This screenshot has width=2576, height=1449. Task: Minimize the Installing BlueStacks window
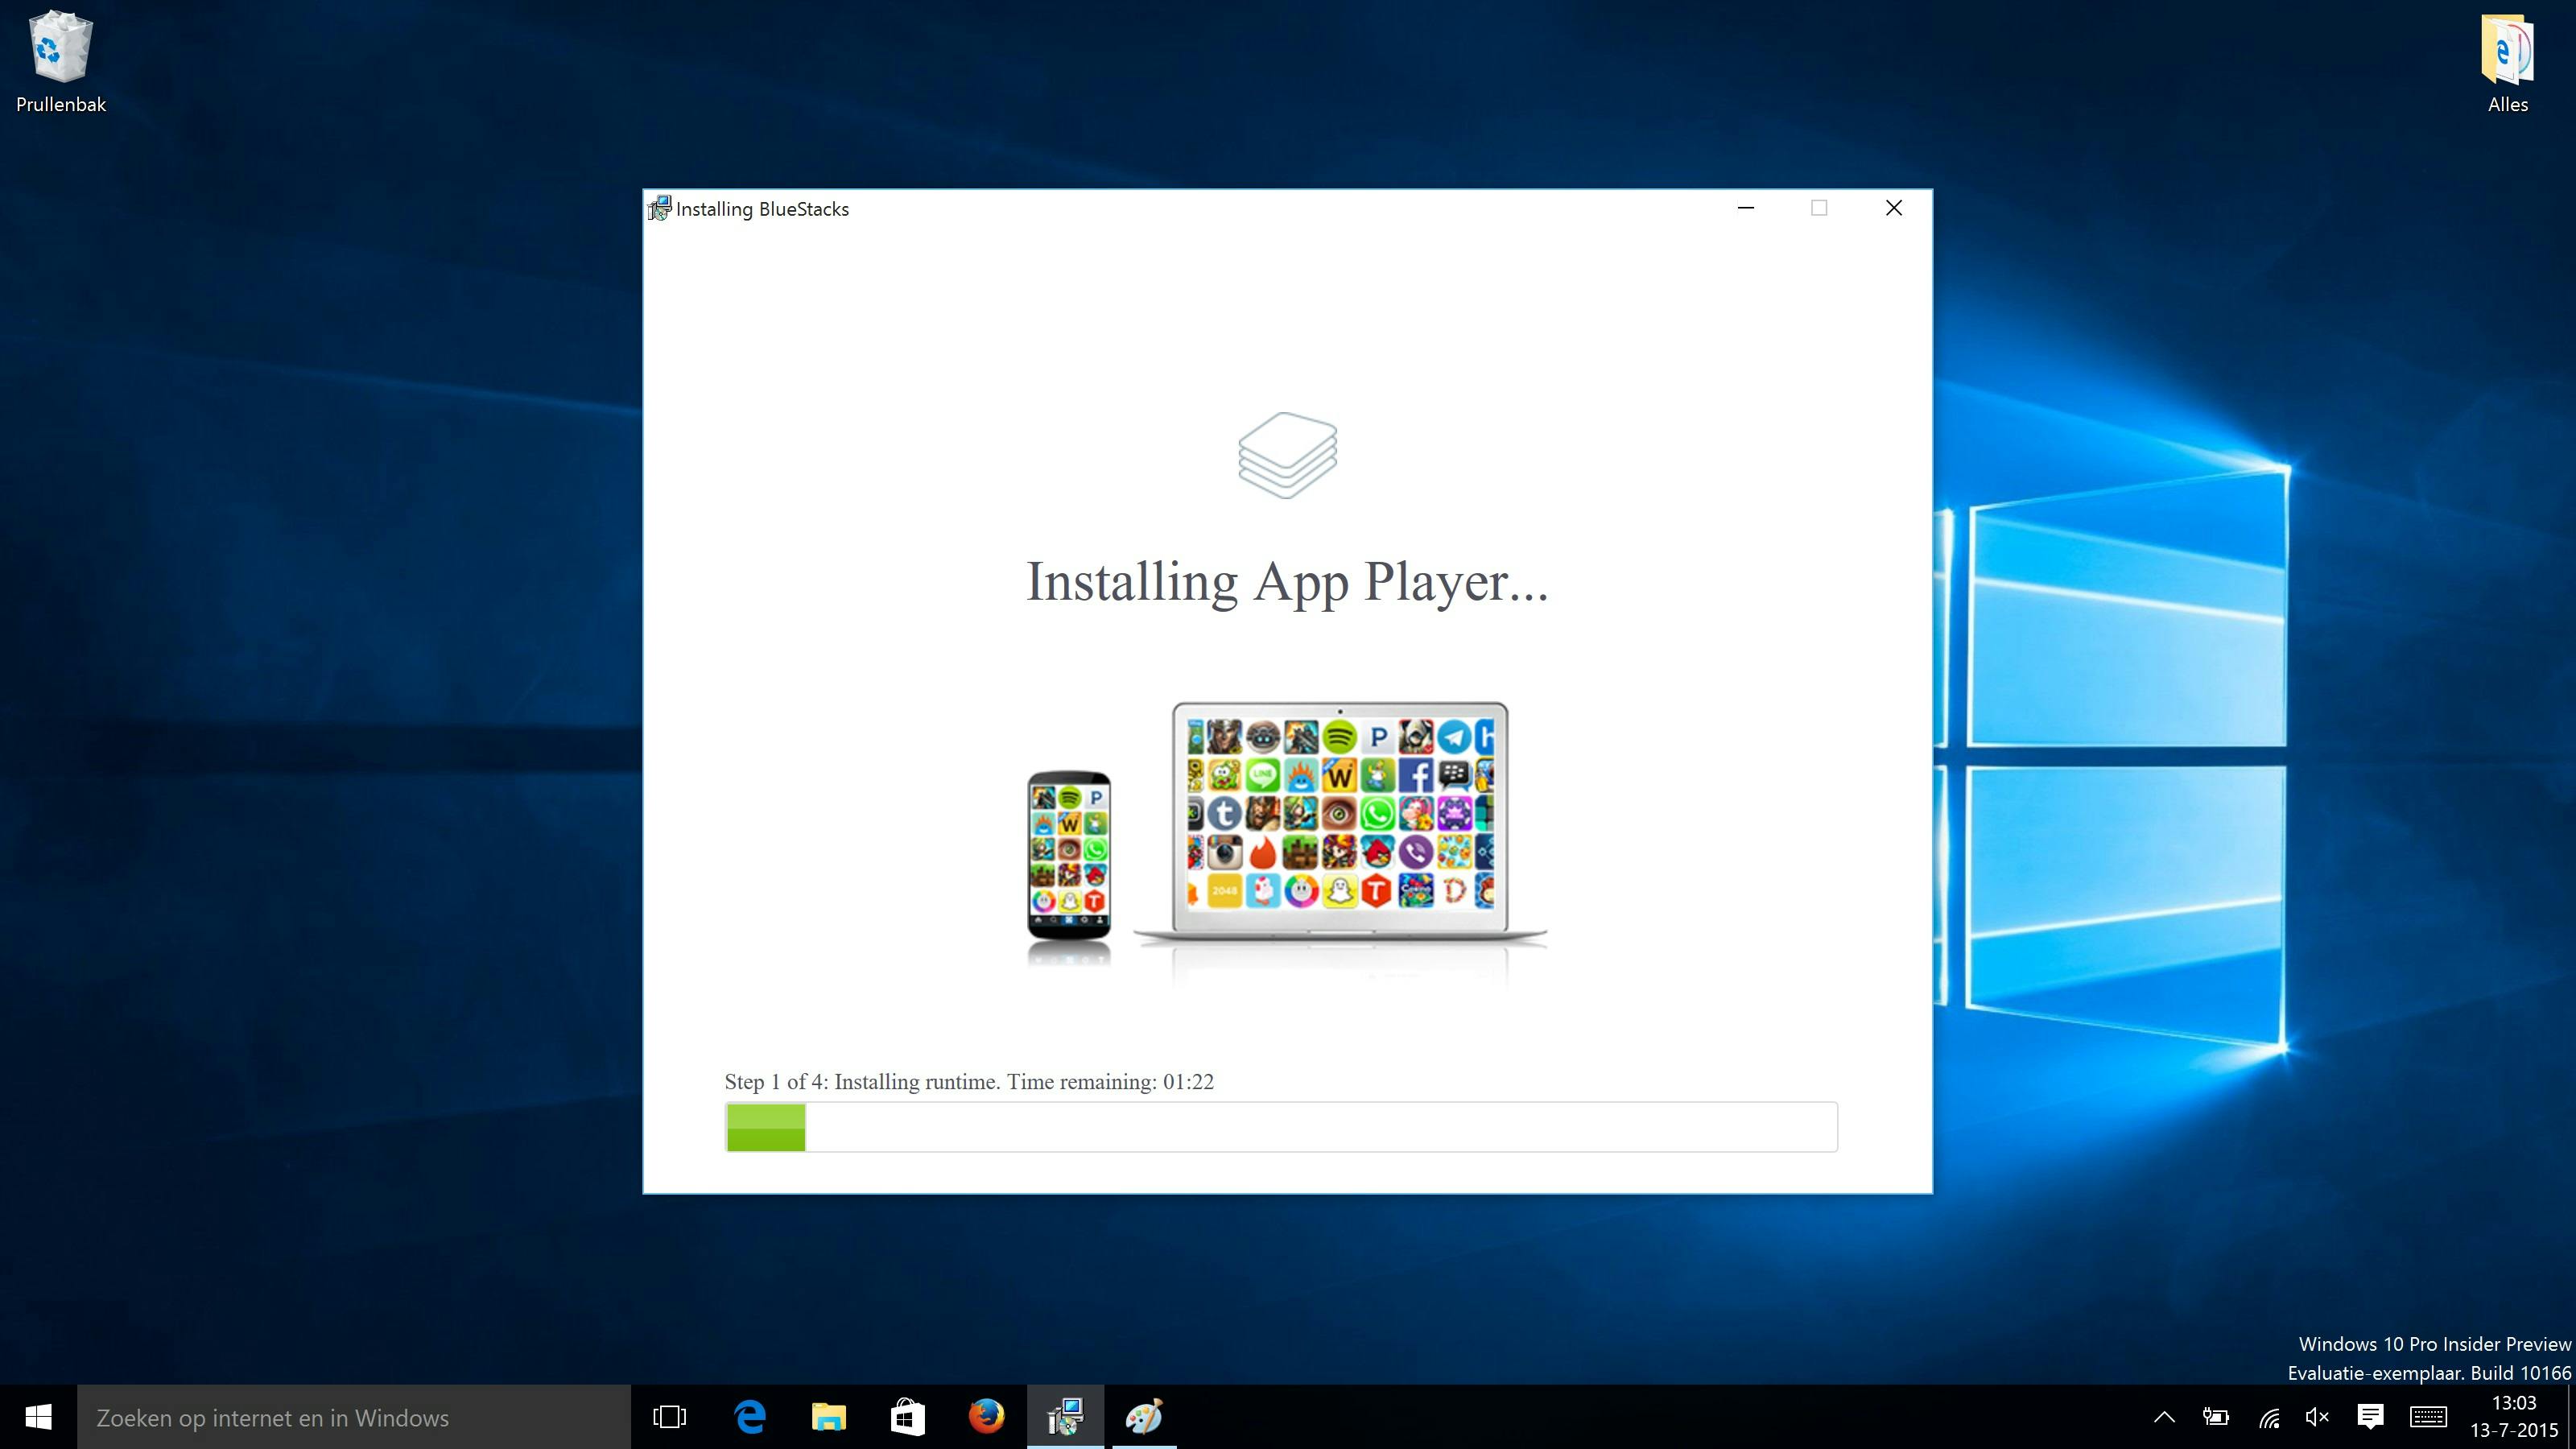1746,208
